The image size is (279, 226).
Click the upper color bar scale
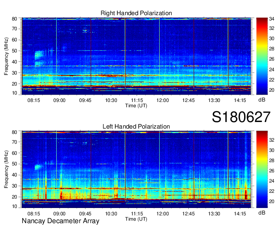262,56
